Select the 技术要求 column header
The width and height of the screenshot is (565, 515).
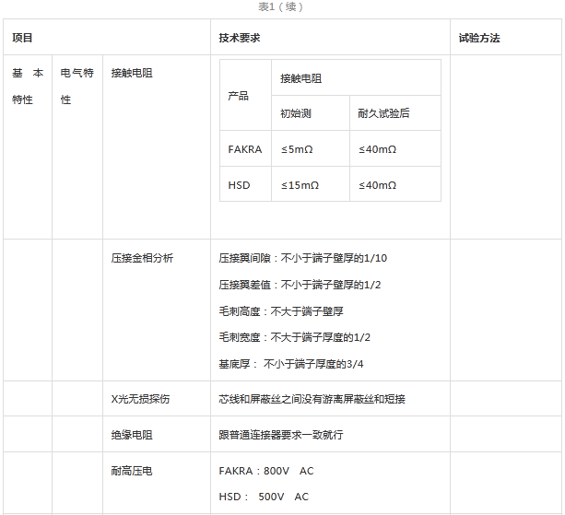[240, 38]
